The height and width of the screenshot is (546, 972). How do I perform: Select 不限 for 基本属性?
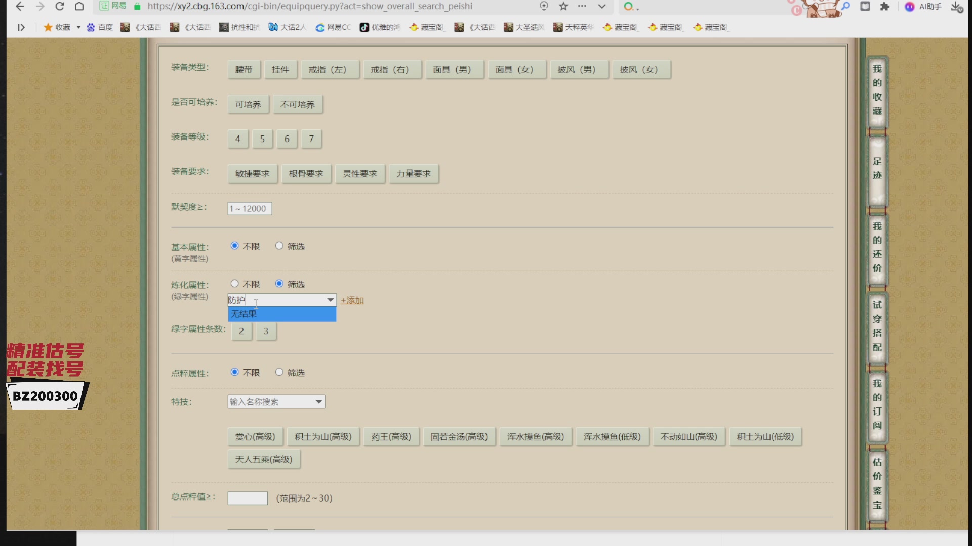coord(235,246)
